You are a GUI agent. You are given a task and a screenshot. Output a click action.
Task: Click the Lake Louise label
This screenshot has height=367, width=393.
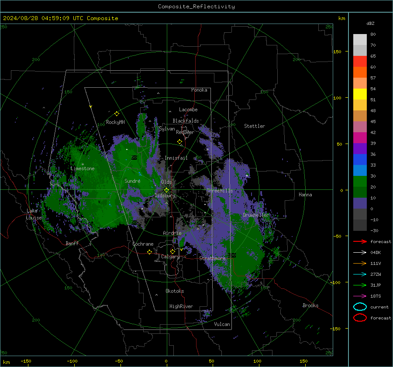click(34, 214)
